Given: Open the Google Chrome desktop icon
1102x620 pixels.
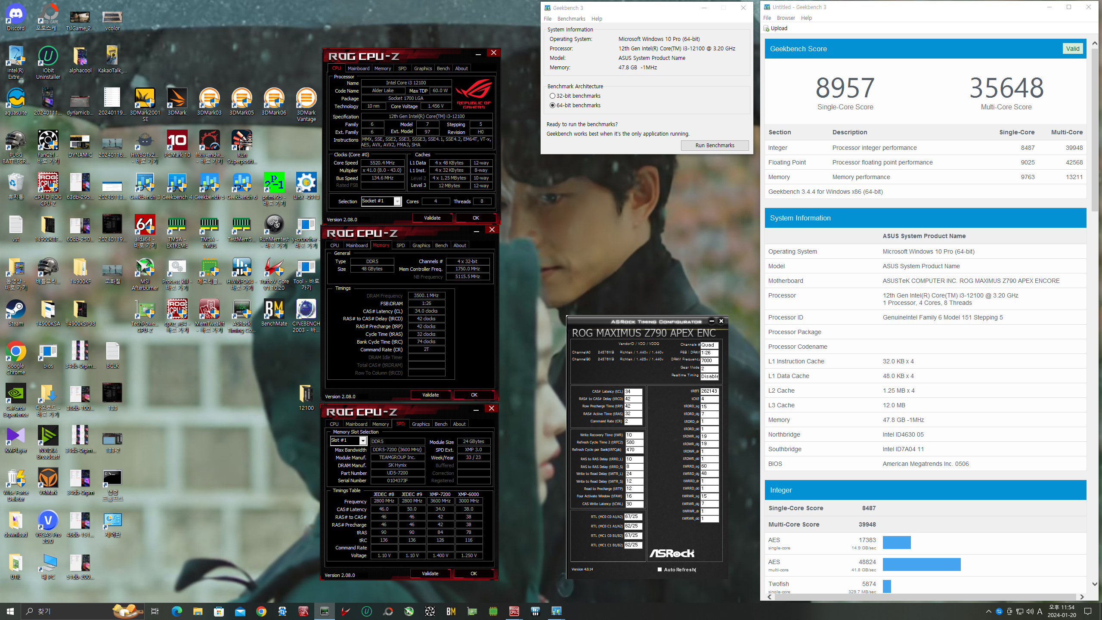Looking at the screenshot, I should pos(15,358).
